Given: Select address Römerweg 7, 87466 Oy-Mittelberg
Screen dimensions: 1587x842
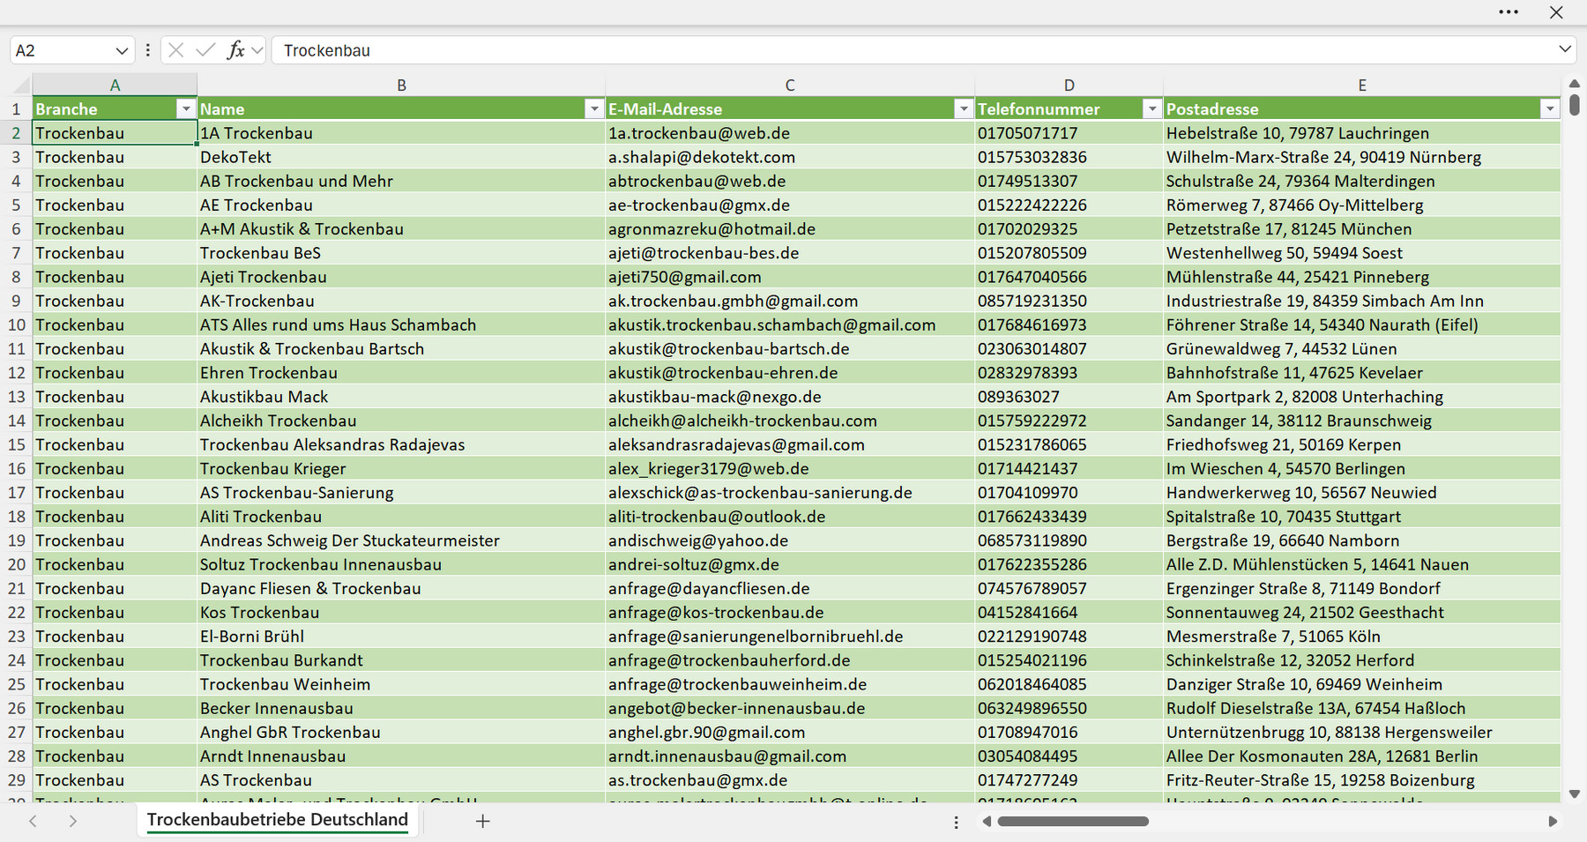Looking at the screenshot, I should [x=1362, y=205].
